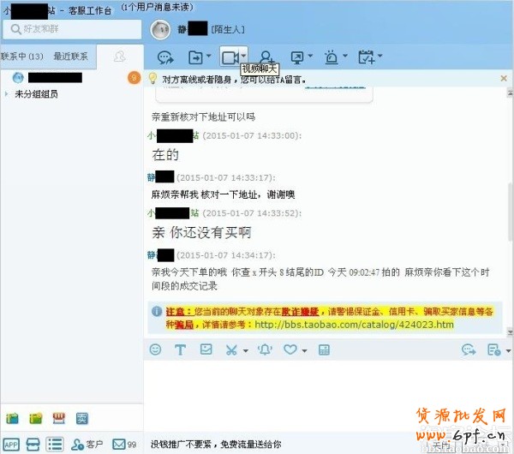
Task: Click the alarm reminder icon
Action: tap(331, 57)
